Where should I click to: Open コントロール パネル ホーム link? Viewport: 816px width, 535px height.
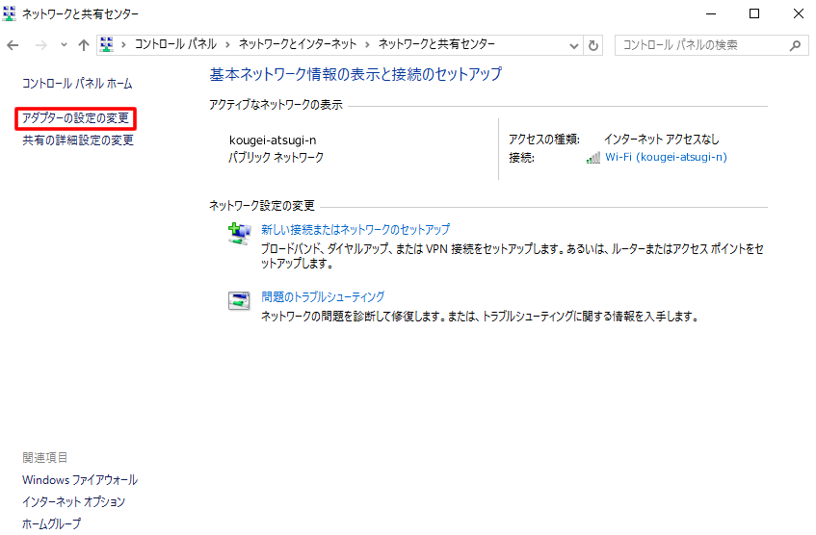point(77,84)
